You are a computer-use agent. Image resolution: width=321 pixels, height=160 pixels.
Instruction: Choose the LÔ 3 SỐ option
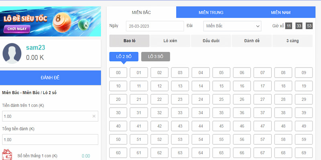click(156, 56)
